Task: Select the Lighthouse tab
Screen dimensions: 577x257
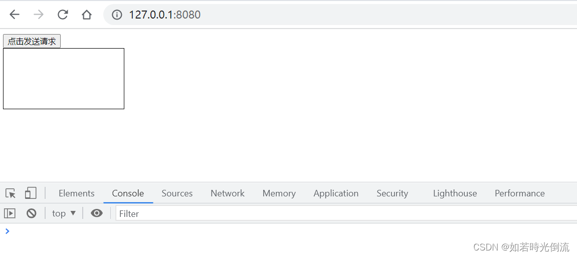Action: [455, 193]
